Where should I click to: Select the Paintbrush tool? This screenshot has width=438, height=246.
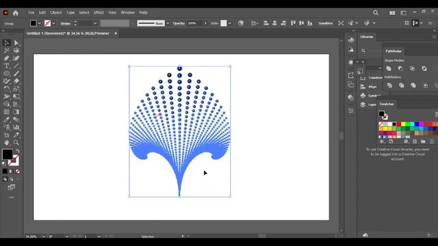point(16,74)
